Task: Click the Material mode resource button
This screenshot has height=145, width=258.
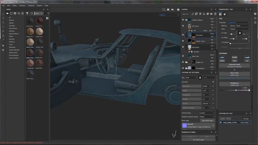Action: 235,65
